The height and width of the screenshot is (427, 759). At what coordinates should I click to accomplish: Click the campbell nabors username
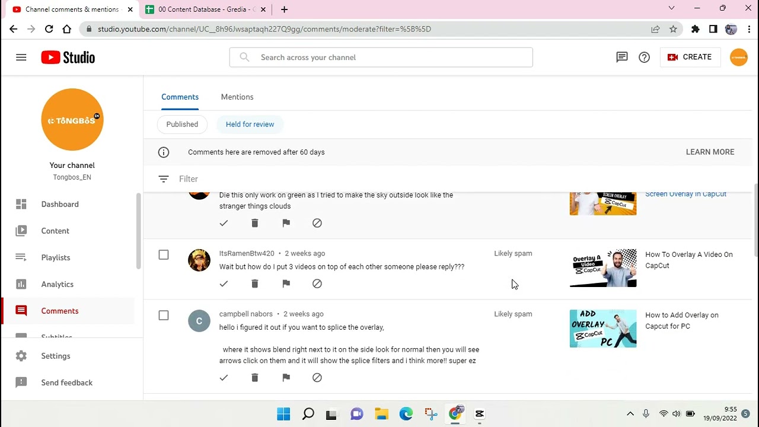246,314
